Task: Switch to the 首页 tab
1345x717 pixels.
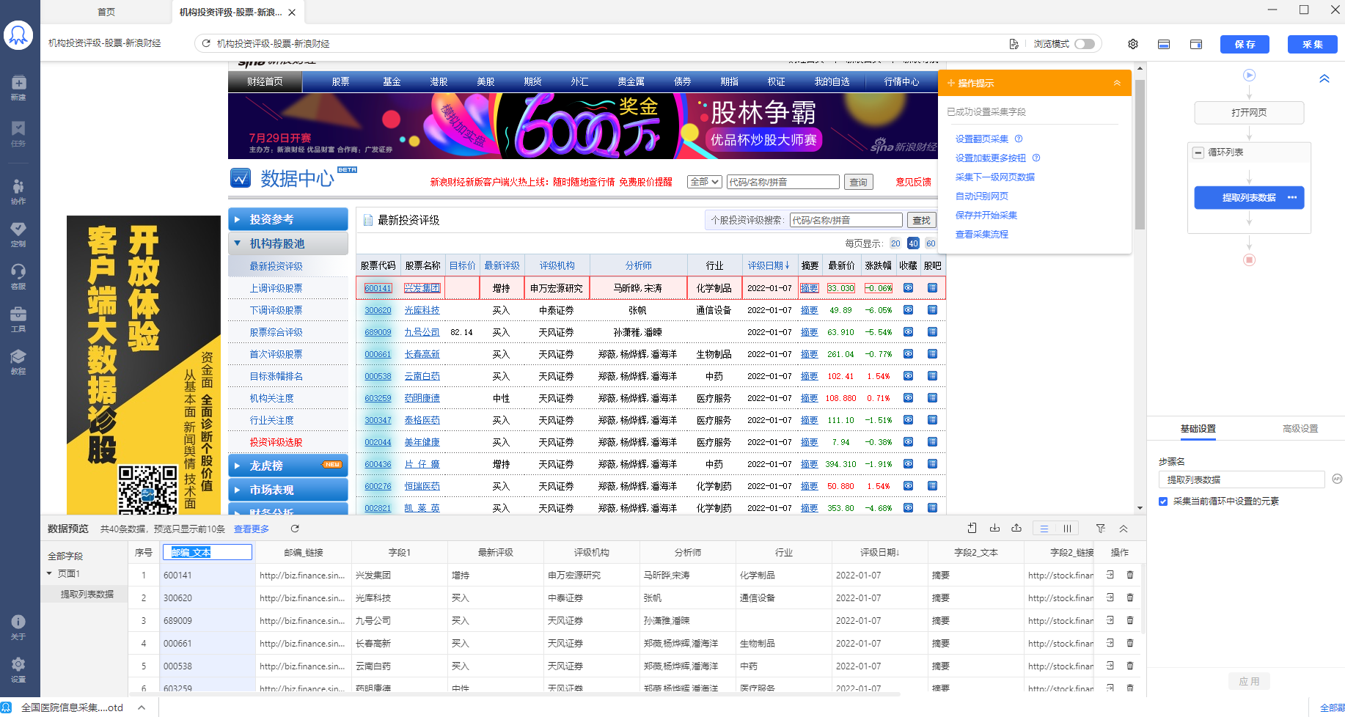Action: (106, 12)
